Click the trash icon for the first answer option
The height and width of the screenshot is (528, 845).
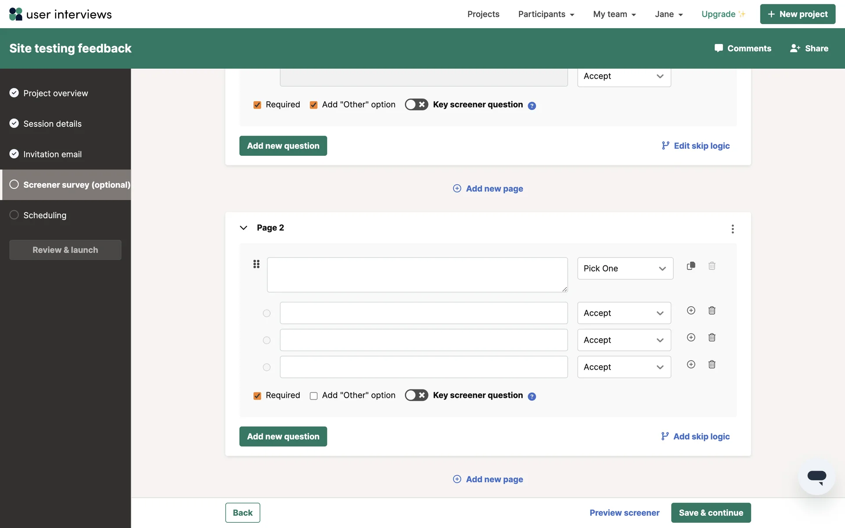[712, 311]
